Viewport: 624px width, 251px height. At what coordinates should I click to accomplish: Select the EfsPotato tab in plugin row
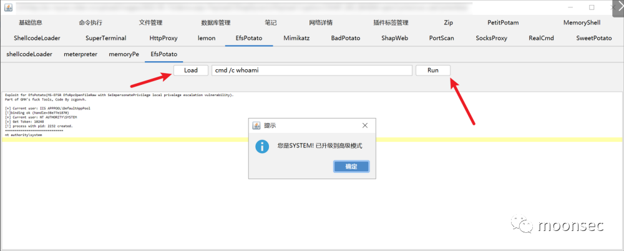[249, 38]
